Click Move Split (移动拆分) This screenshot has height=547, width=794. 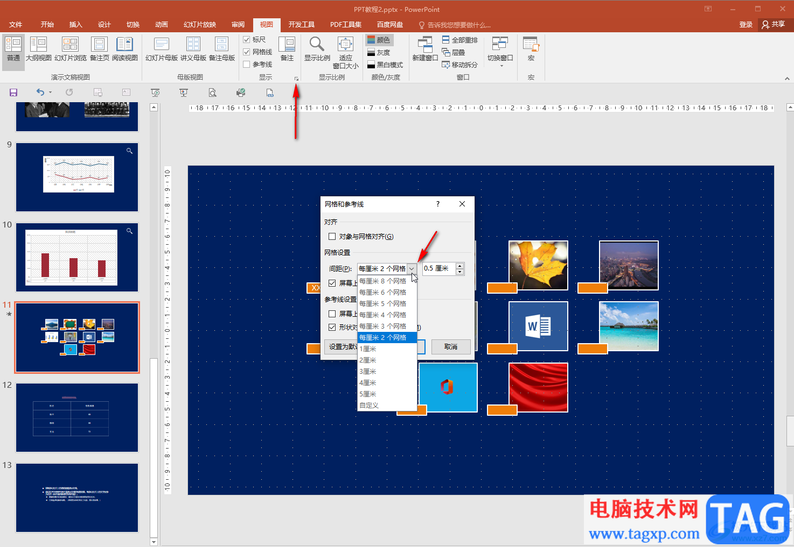[460, 65]
